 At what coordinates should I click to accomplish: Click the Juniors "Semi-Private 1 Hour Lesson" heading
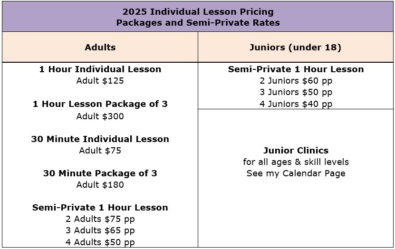(x=296, y=69)
